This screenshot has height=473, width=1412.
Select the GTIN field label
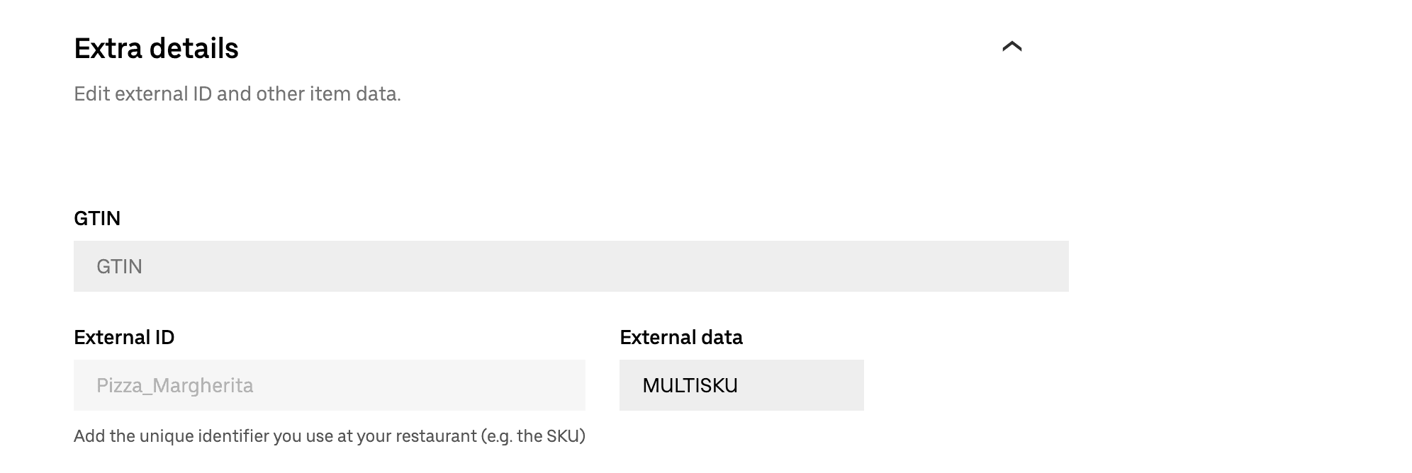(96, 218)
